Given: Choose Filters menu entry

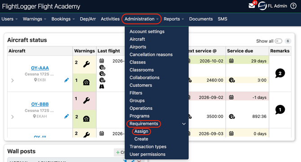Looking at the screenshot, I should pos(136,93).
